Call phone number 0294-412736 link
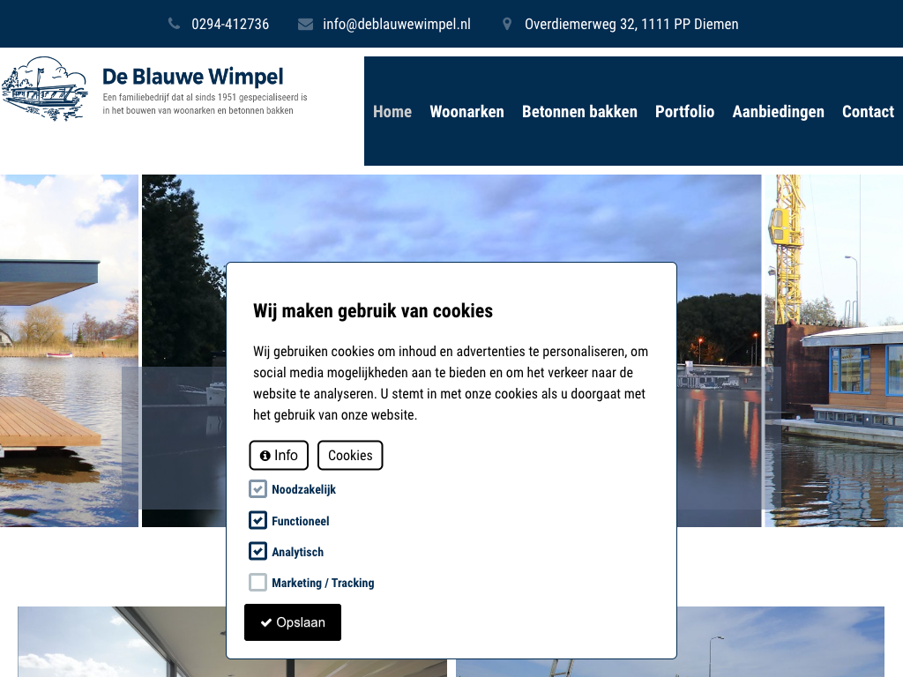 [230, 24]
